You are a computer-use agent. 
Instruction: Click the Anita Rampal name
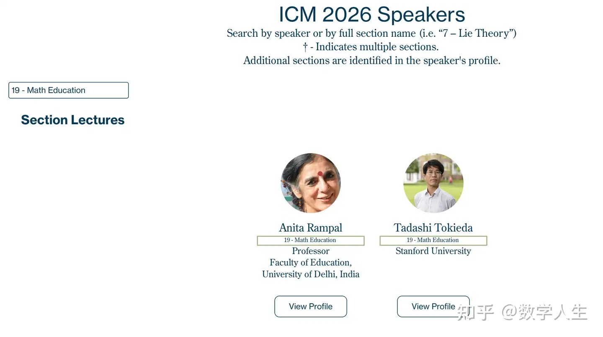(x=311, y=228)
